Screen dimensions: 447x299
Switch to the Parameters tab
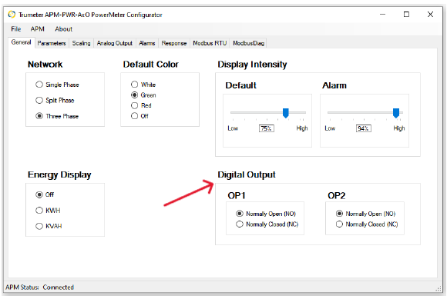tap(52, 43)
